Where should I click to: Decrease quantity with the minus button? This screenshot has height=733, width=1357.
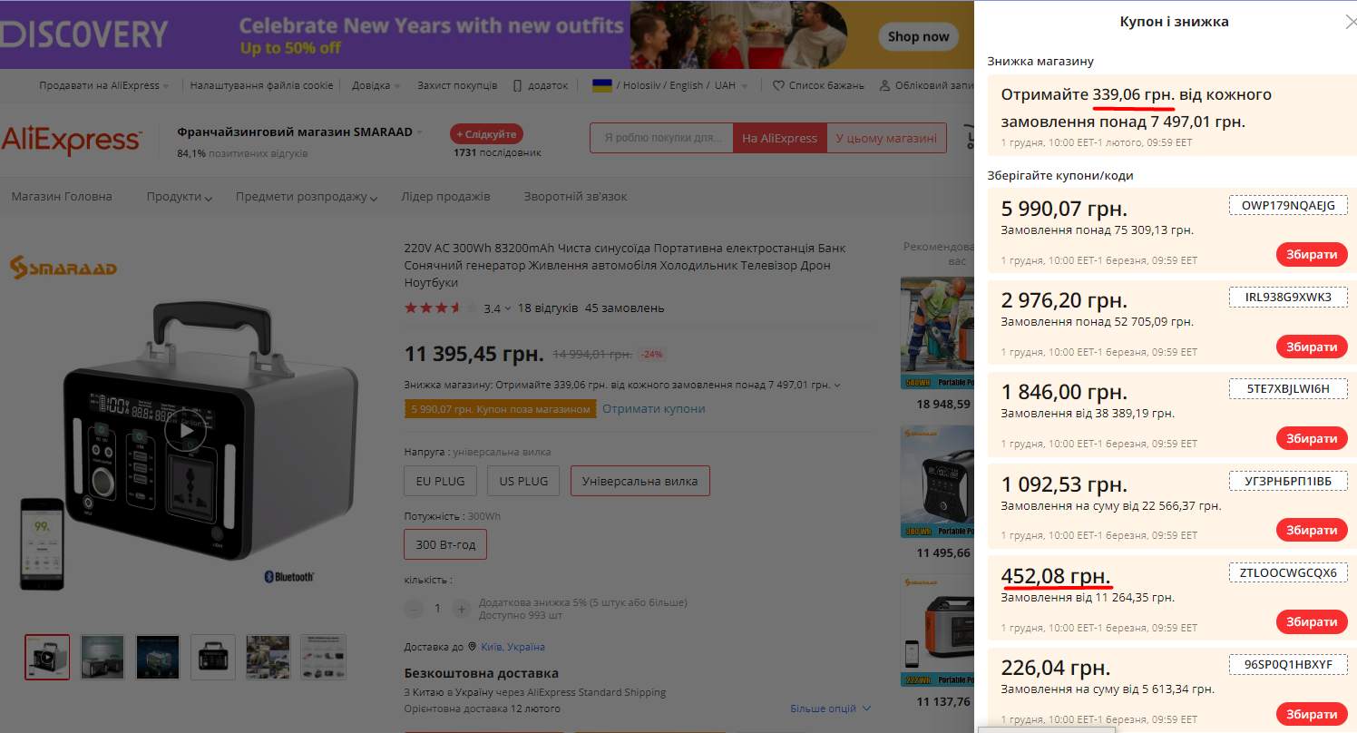pos(415,609)
